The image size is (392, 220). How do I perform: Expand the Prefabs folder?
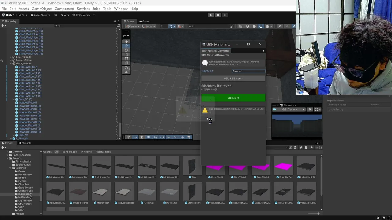point(8,158)
